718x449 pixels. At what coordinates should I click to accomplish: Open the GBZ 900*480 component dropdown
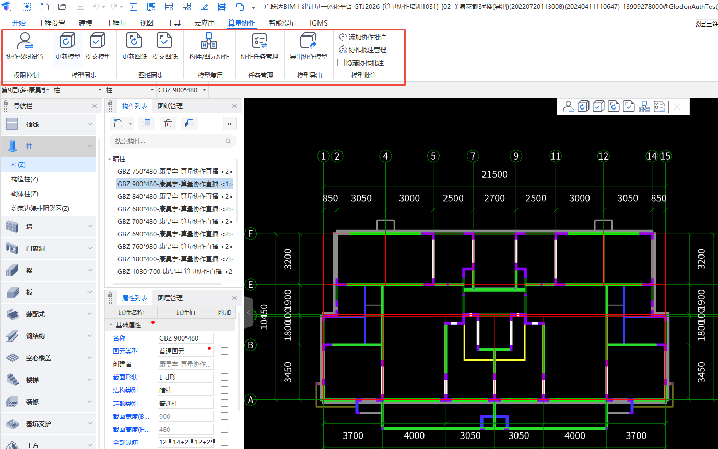[x=204, y=90]
